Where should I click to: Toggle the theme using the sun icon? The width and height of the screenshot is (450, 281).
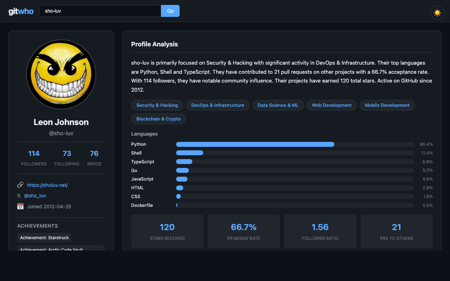click(437, 12)
